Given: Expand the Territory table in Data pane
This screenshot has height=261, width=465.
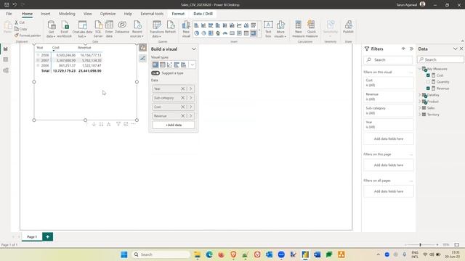Looking at the screenshot, I should click(x=420, y=115).
